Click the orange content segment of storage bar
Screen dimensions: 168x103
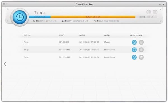point(93,17)
